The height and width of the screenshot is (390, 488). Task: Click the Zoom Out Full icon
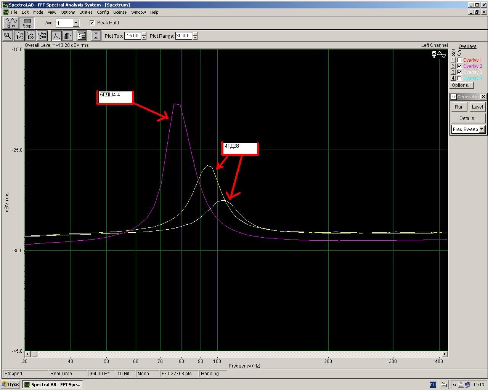[42, 36]
